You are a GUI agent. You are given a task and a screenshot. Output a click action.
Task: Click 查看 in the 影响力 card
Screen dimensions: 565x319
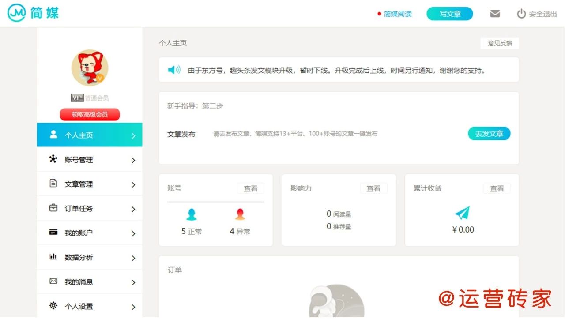[x=373, y=188]
